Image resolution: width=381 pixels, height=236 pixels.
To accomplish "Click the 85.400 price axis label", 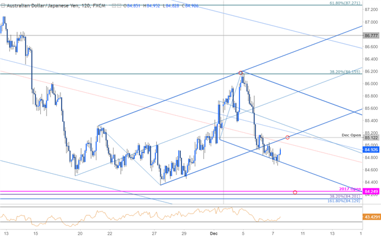I will tap(371, 121).
